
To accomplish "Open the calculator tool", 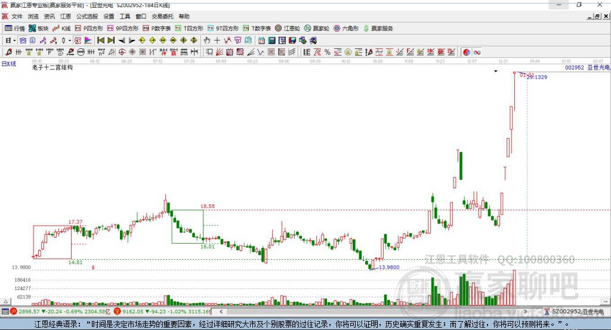I will (x=271, y=41).
